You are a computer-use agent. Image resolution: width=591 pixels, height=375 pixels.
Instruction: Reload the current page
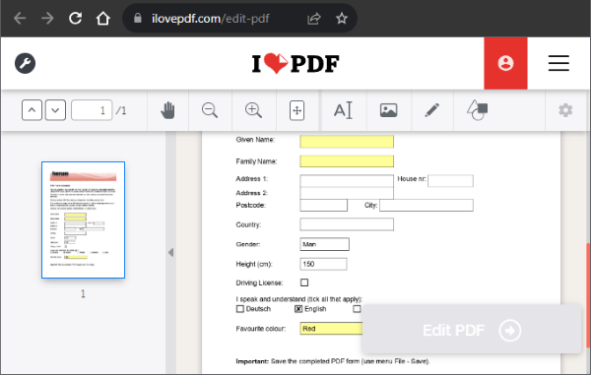pyautogui.click(x=76, y=18)
